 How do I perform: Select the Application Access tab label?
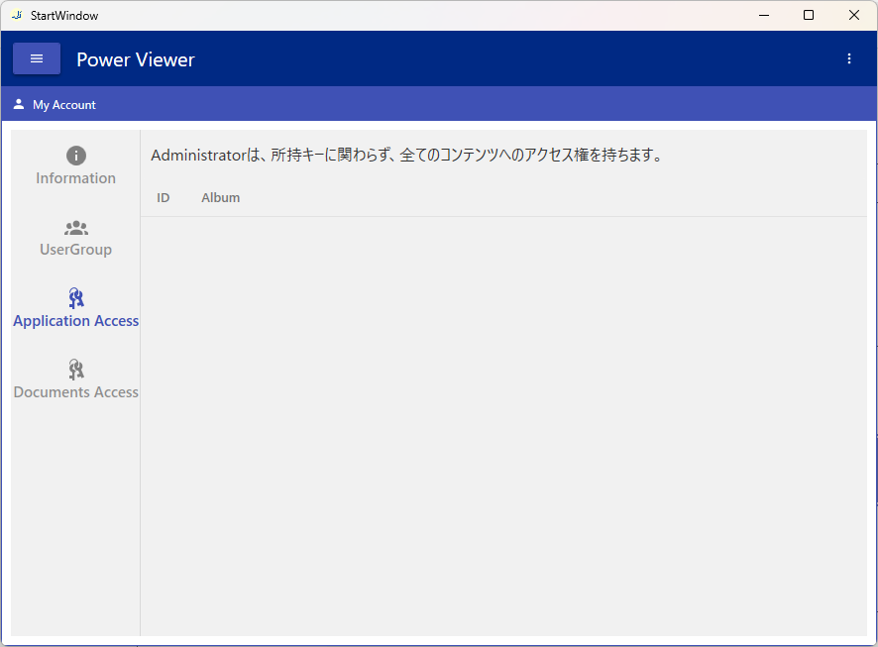pos(76,321)
